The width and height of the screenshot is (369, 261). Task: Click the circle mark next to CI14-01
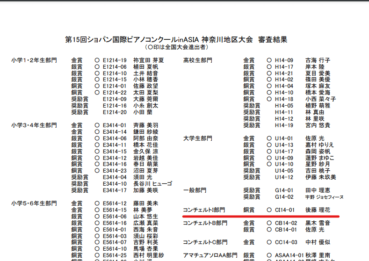pos(269,210)
